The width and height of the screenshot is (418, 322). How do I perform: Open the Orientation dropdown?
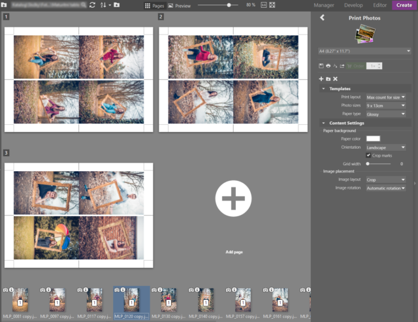(x=386, y=148)
